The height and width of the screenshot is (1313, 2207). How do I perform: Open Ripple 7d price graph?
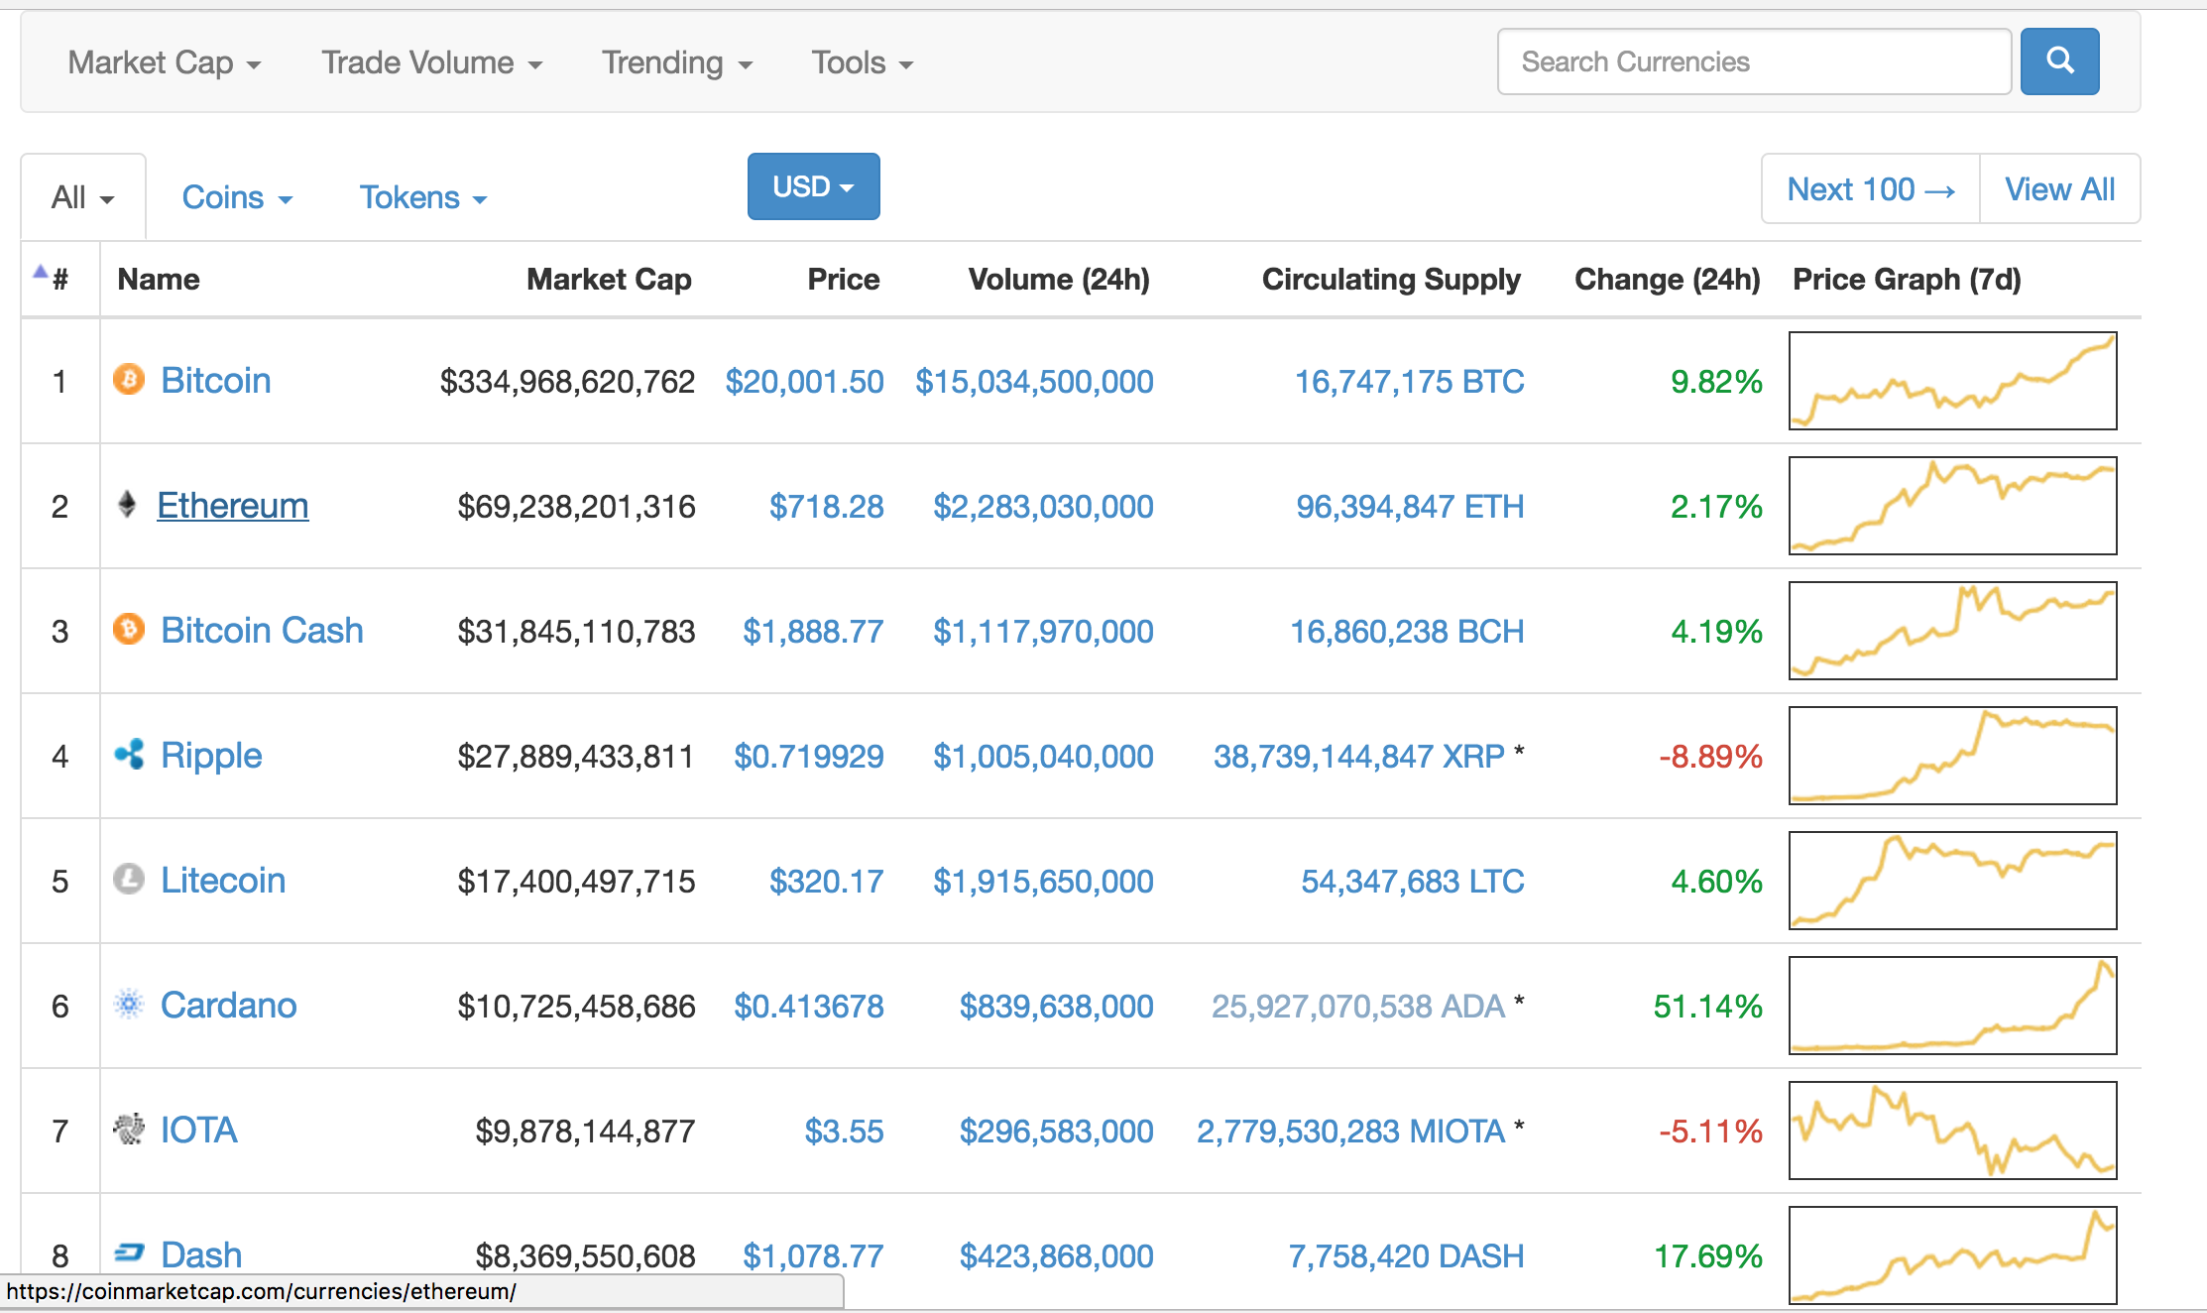pyautogui.click(x=1952, y=756)
